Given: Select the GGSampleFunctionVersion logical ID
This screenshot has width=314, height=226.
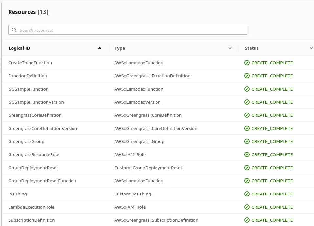Looking at the screenshot, I should coord(36,102).
